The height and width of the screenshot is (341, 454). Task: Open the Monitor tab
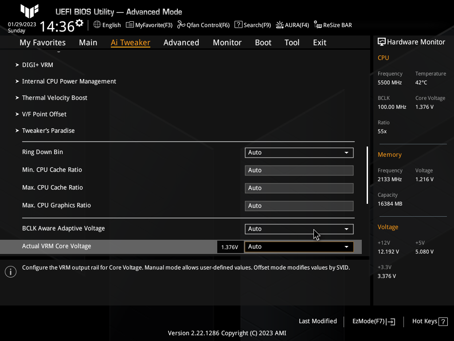227,43
